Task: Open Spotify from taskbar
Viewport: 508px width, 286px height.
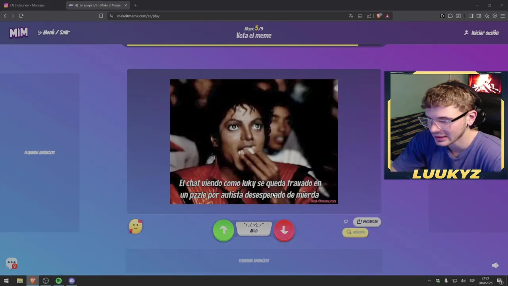Action: click(x=59, y=281)
